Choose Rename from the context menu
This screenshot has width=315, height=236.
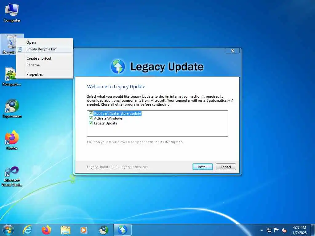pos(44,65)
